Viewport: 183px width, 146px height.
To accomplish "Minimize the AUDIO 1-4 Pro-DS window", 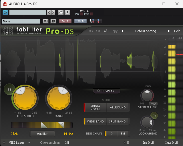I will pos(151,4).
